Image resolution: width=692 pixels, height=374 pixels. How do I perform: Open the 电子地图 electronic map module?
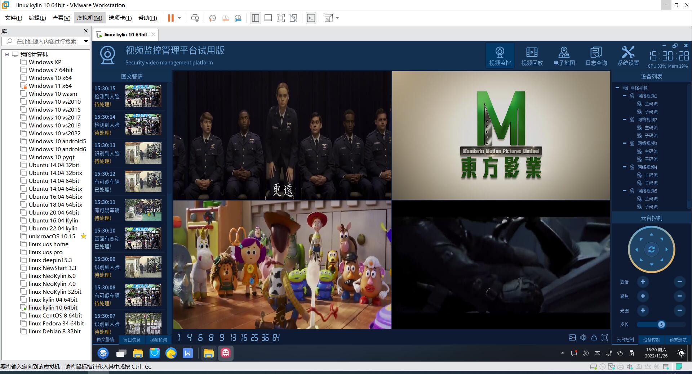[564, 56]
